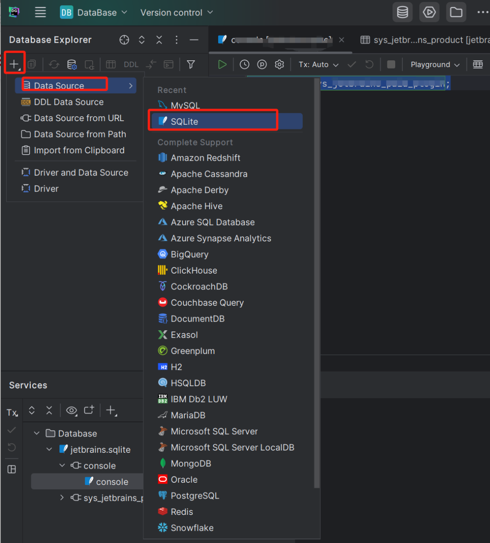Open the Playground resolve mode dropdown
This screenshot has width=490, height=543.
(x=435, y=65)
